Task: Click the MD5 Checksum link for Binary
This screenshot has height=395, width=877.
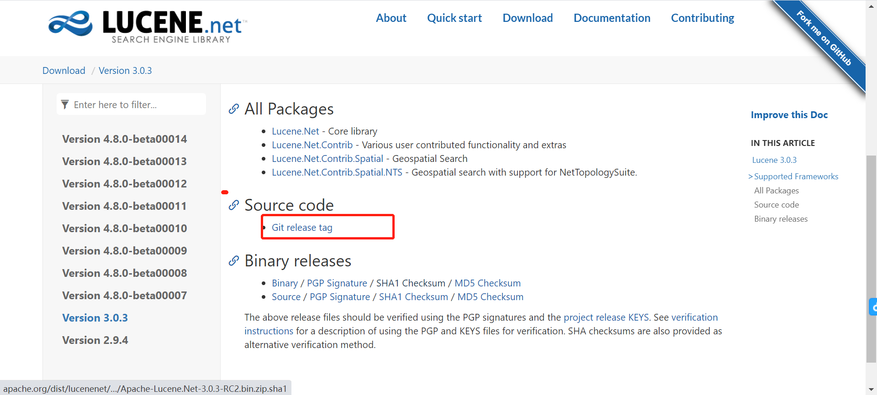Action: [x=487, y=283]
